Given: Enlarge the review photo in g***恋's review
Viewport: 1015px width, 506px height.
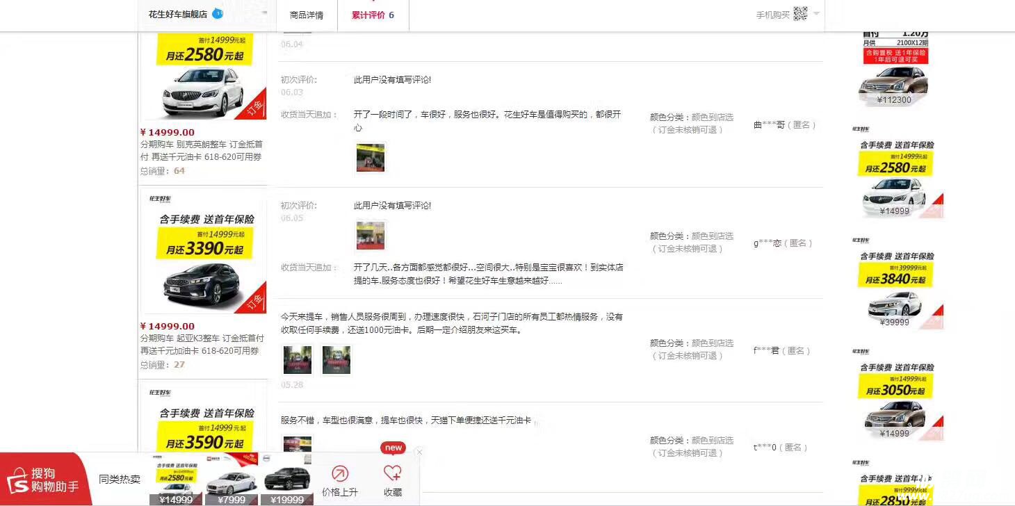Looking at the screenshot, I should pos(370,235).
